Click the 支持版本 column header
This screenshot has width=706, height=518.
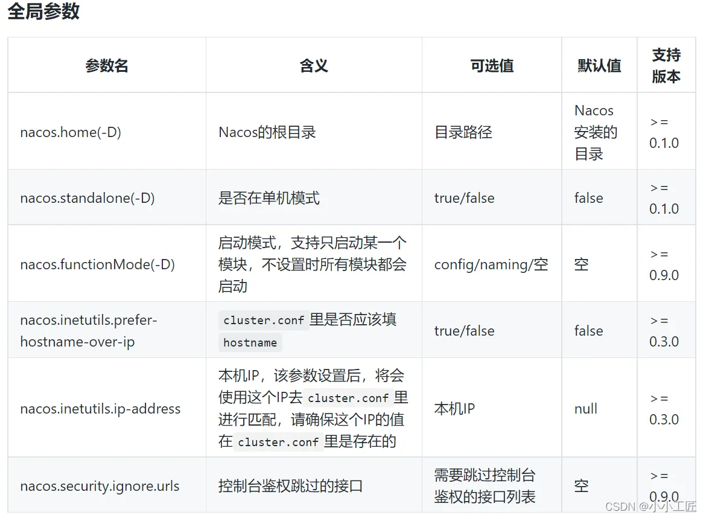point(666,66)
